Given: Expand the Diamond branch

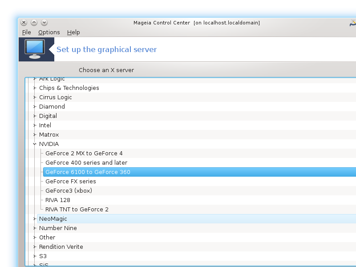Looking at the screenshot, I should point(35,106).
